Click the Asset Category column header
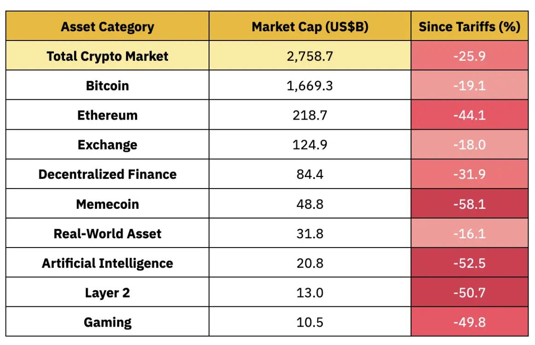The image size is (535, 345). click(x=107, y=27)
